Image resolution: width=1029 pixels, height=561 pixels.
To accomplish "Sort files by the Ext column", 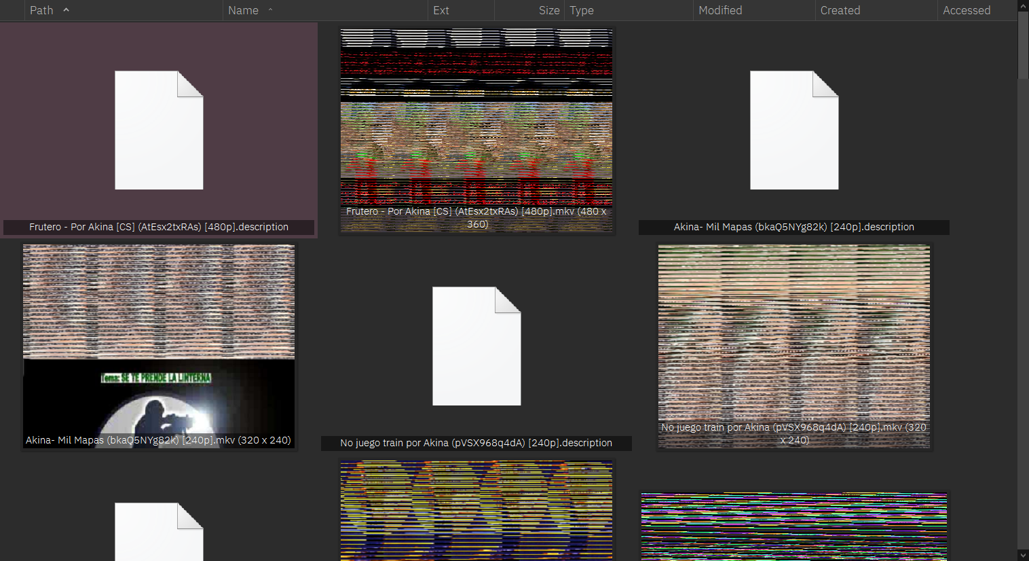I will (x=442, y=10).
